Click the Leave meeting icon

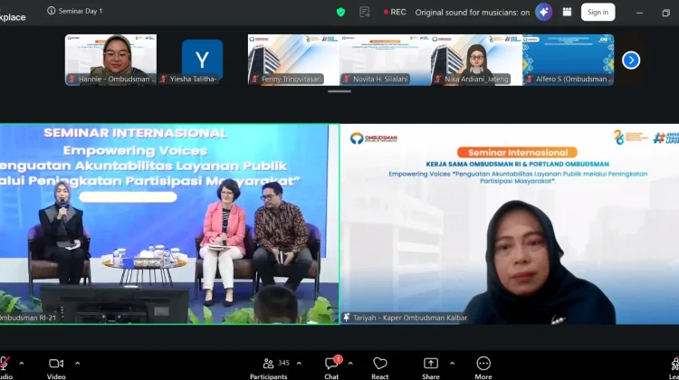point(674,367)
